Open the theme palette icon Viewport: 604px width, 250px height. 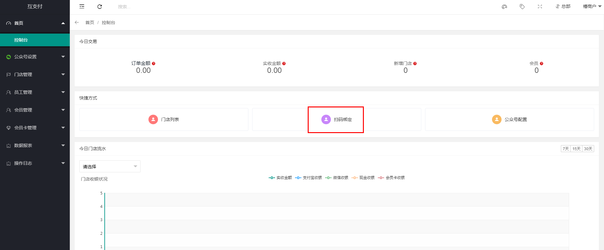[504, 7]
